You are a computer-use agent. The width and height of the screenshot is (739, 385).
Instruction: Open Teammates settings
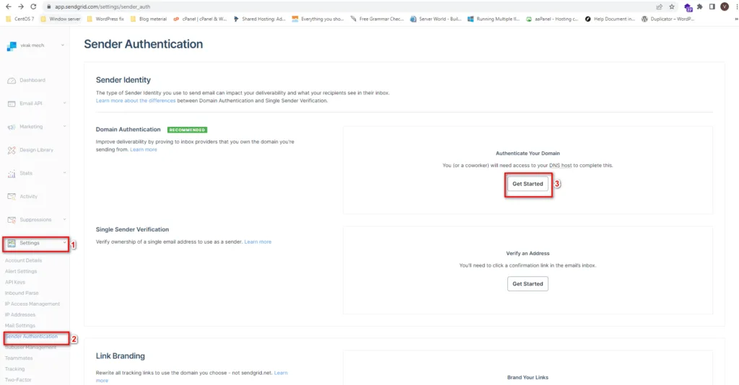[19, 358]
